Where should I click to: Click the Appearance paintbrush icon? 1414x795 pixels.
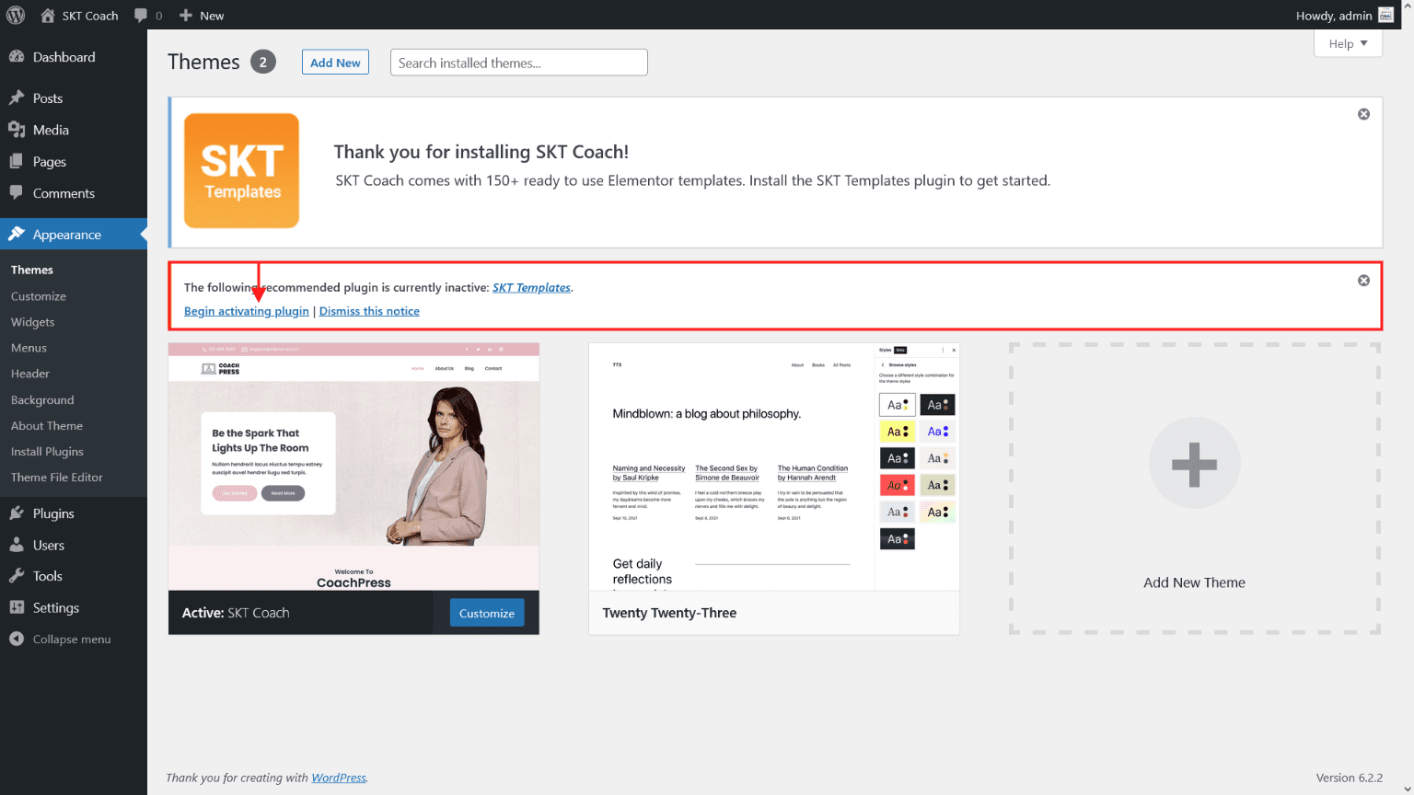click(17, 234)
